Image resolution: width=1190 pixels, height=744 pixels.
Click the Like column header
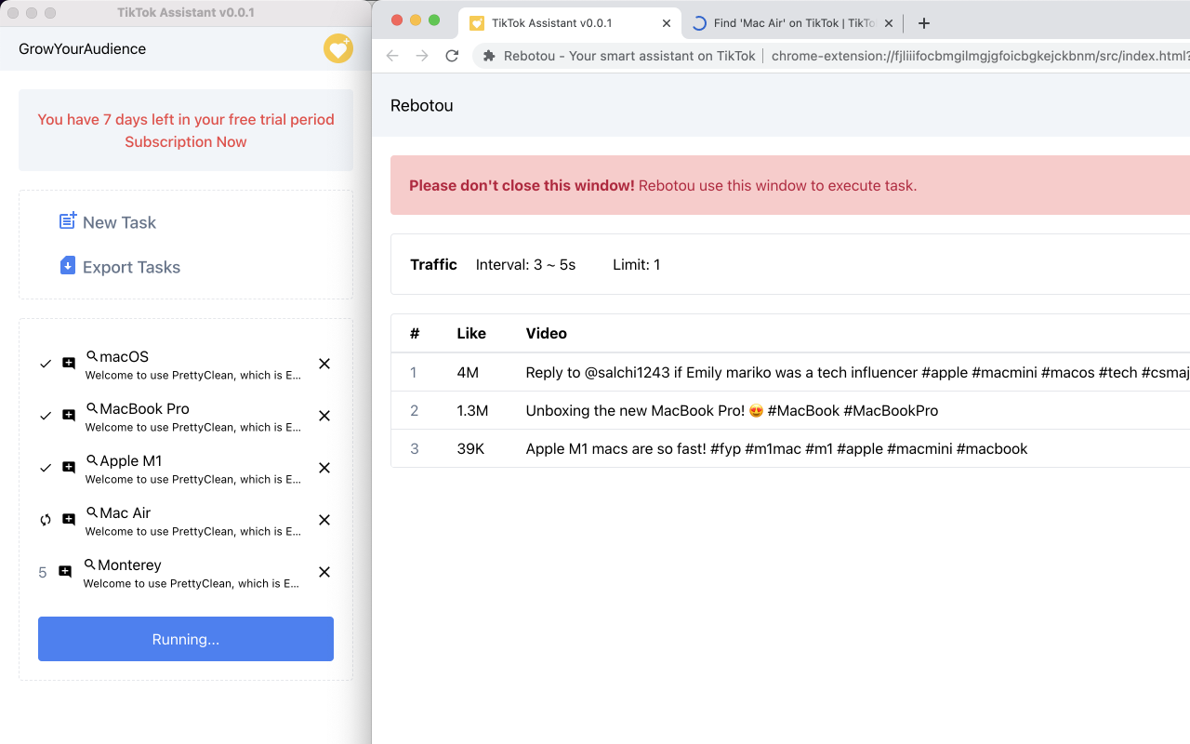pyautogui.click(x=471, y=333)
